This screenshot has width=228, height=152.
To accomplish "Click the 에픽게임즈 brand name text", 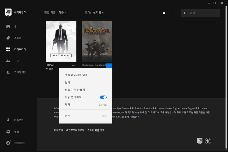I will tap(20, 12).
